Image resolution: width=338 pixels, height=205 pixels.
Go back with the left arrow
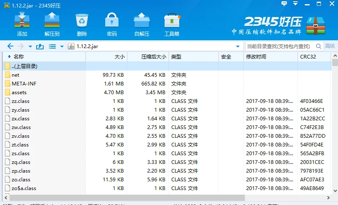tap(10, 46)
